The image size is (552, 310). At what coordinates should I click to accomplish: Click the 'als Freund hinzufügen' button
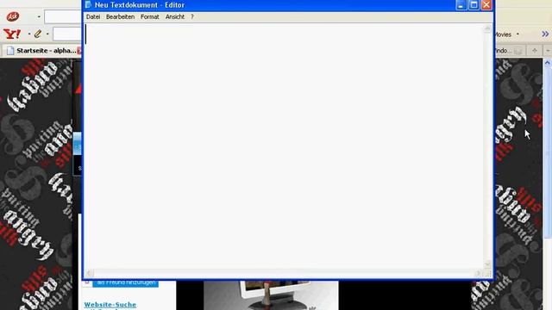126,283
